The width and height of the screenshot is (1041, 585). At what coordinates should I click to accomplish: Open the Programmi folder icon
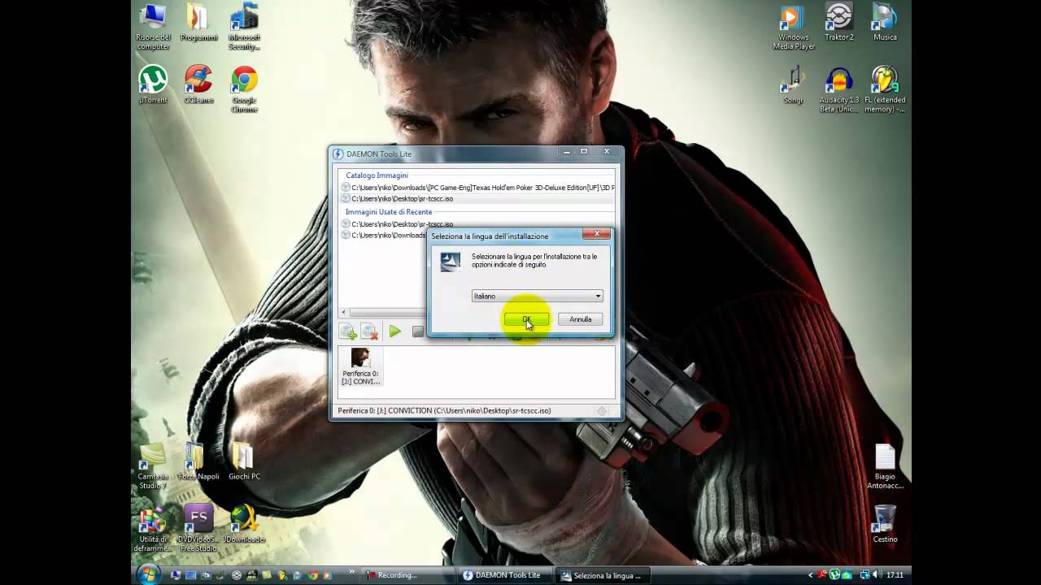tap(198, 23)
